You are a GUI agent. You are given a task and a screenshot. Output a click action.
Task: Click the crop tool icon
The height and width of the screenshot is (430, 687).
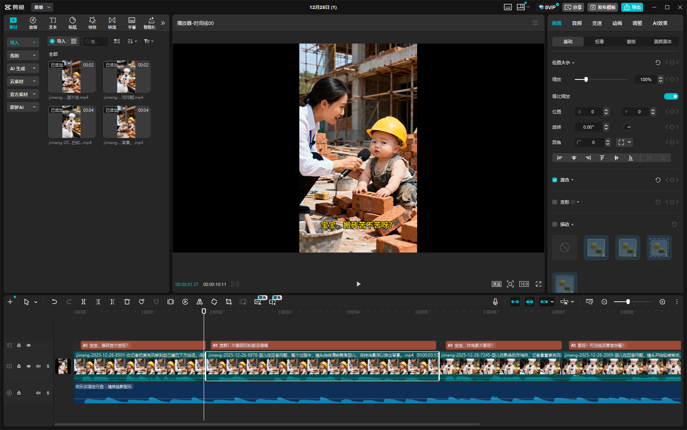(x=229, y=302)
